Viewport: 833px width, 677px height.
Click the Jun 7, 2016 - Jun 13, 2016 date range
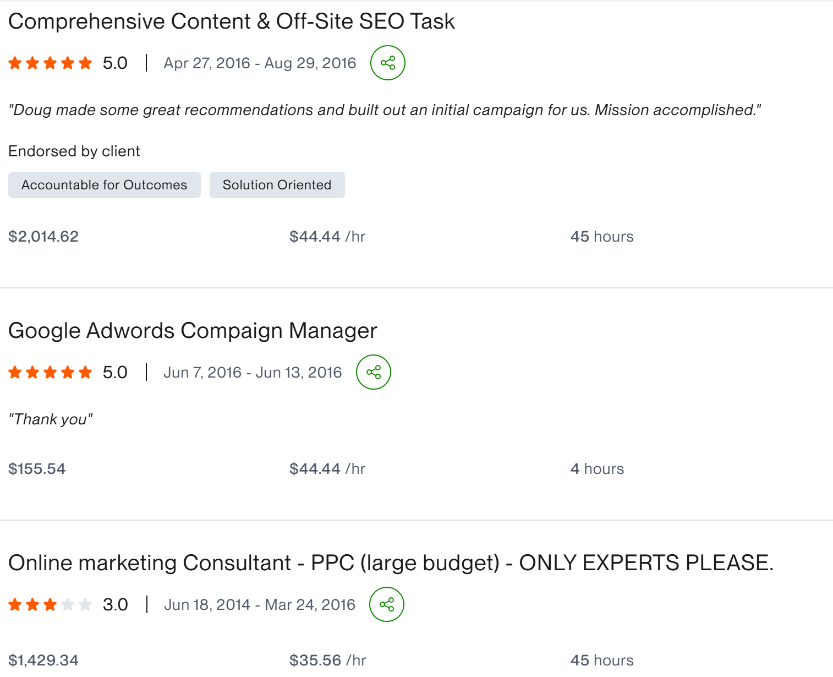(253, 373)
